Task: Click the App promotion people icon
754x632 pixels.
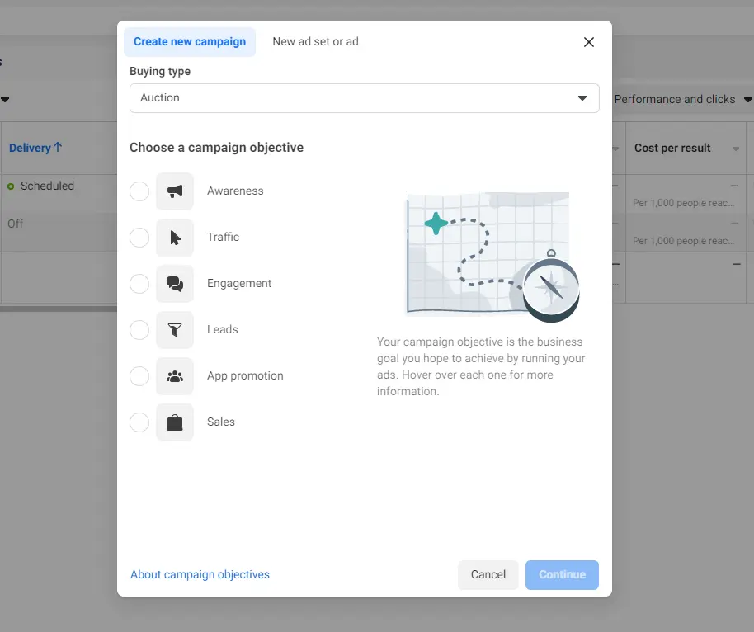Action: click(175, 376)
